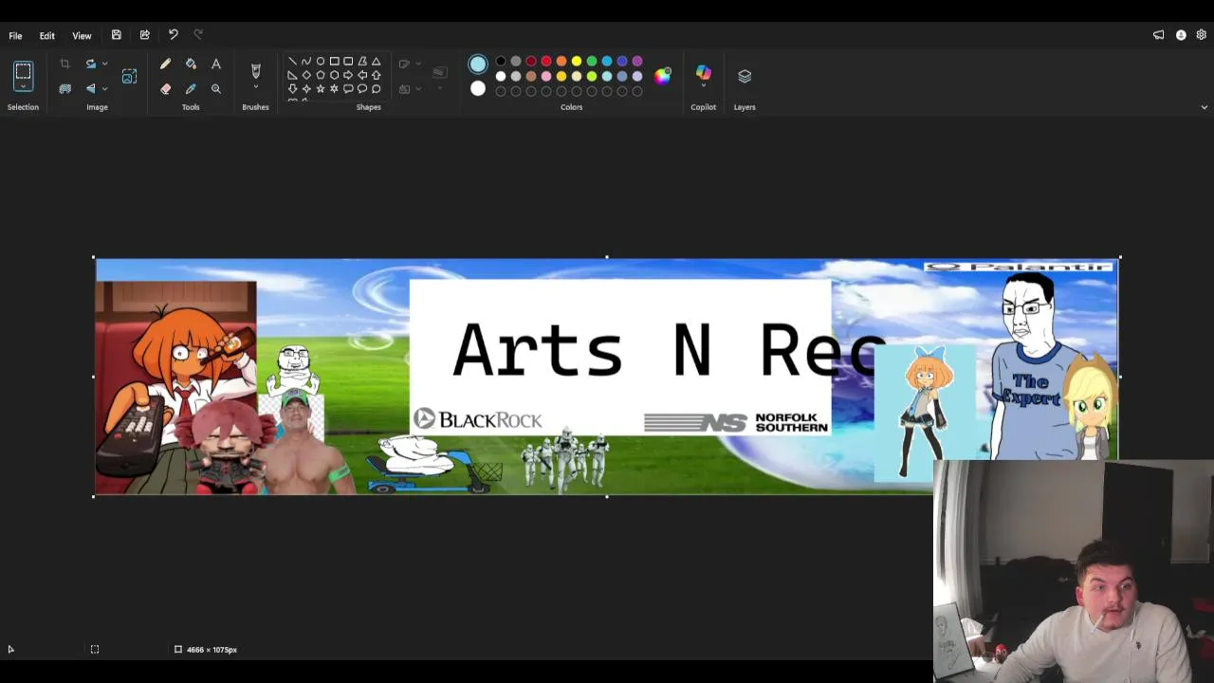Screen dimensions: 1214x683
Task: Select the Pencil tool
Action: coord(165,64)
